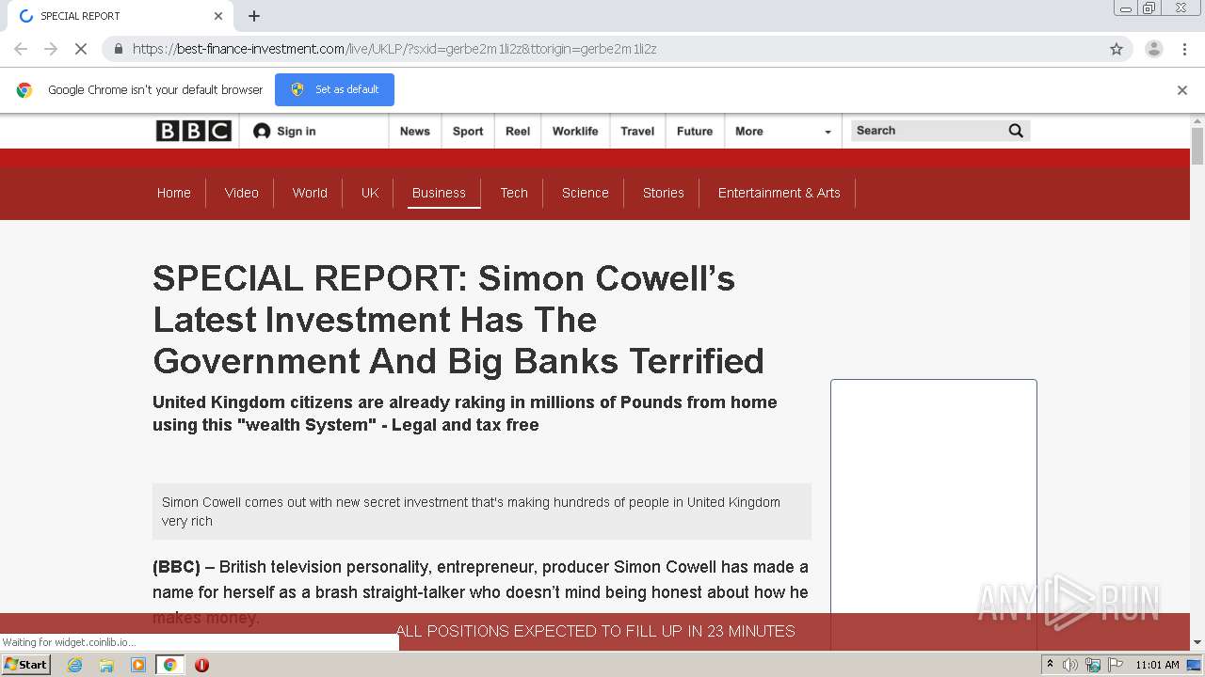Open the Windows Start menu

click(26, 664)
